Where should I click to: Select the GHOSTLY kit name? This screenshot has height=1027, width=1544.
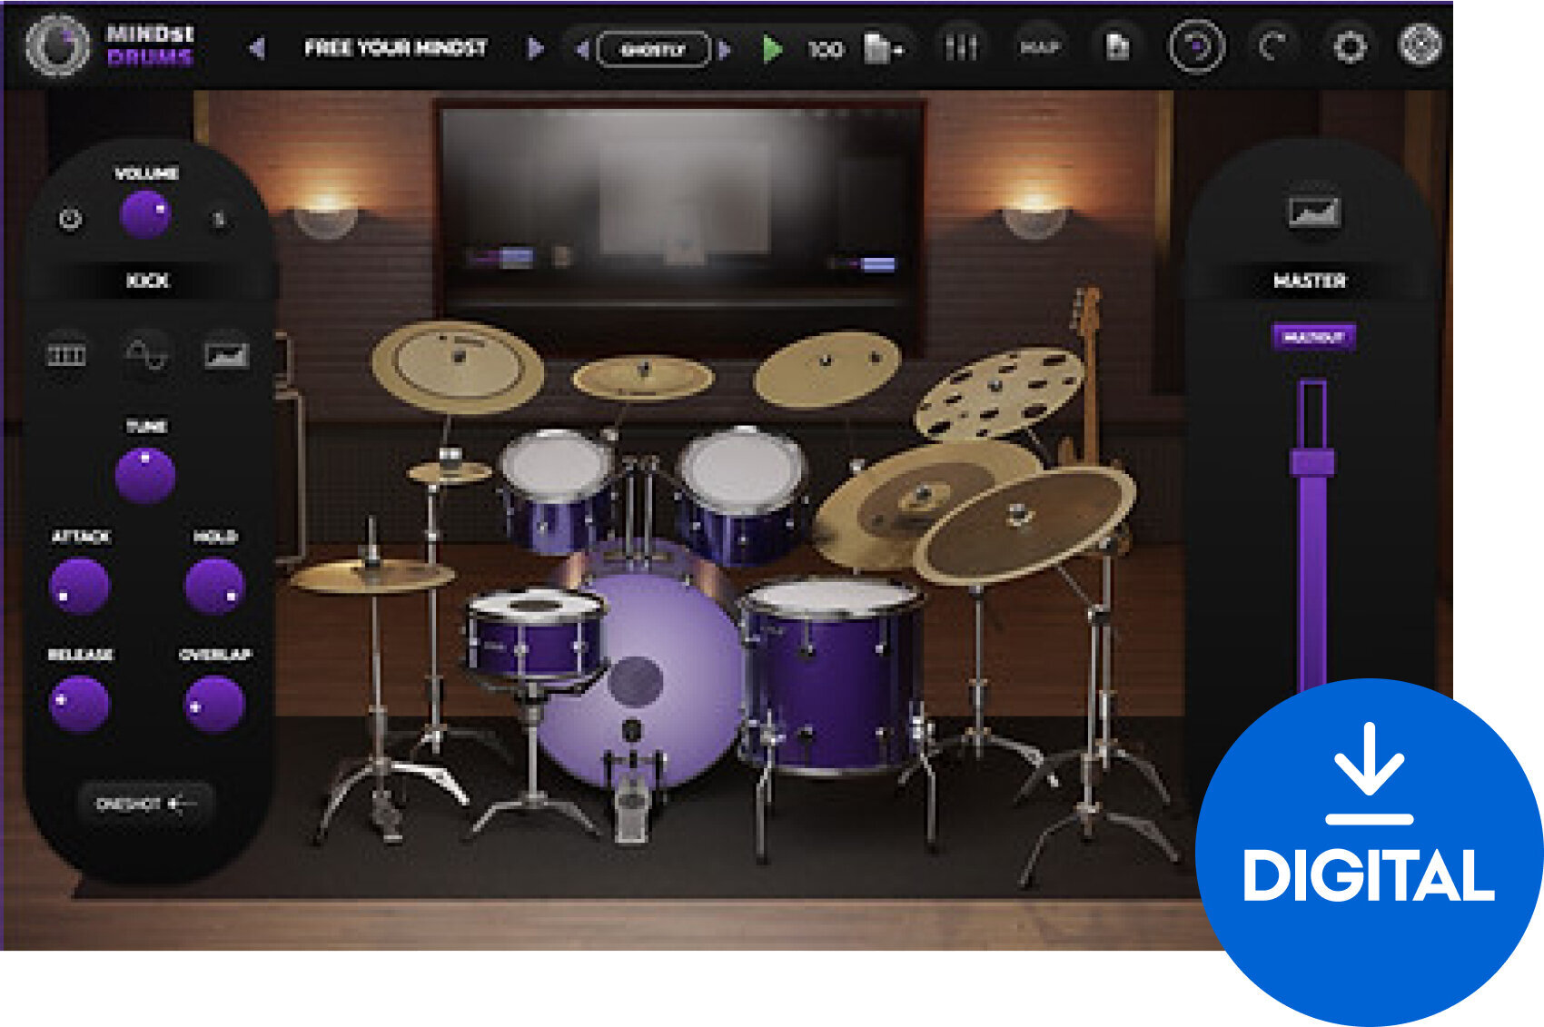pos(652,50)
